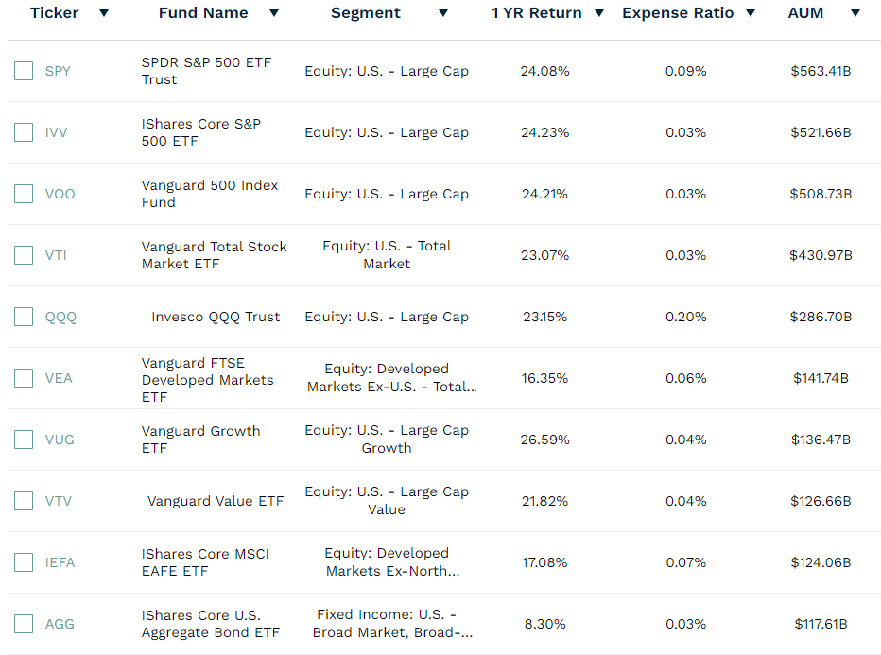This screenshot has height=655, width=881.
Task: Sort by 1 YR Return arrow
Action: (600, 13)
